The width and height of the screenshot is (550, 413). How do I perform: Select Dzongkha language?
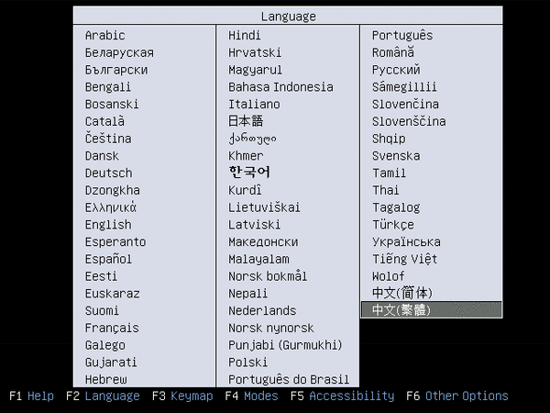112,190
